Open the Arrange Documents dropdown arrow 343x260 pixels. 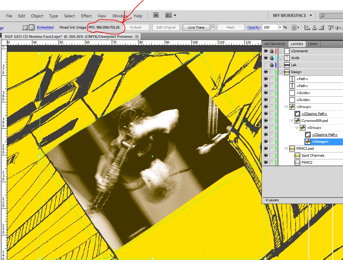pos(175,16)
